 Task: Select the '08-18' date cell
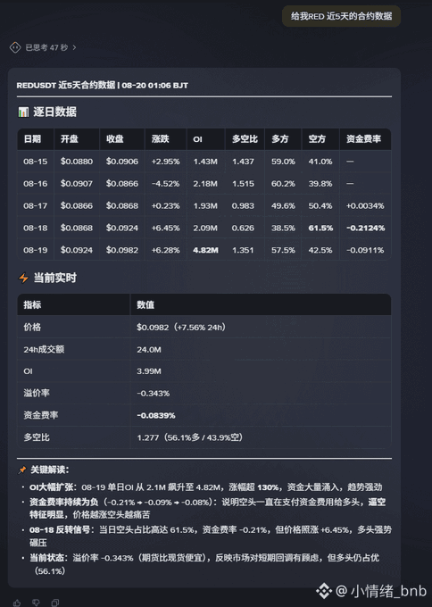pyautogui.click(x=35, y=228)
